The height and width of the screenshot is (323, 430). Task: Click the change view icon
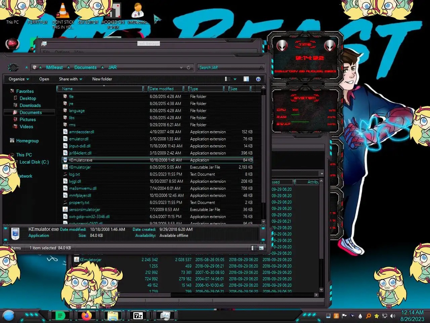click(227, 79)
